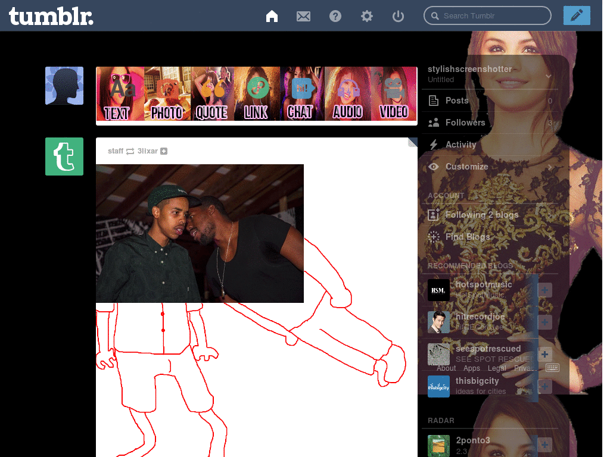This screenshot has height=457, width=610.
Task: Open account settings gear icon
Action: click(x=367, y=16)
